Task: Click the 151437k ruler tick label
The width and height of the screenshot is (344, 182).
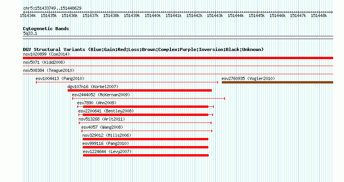Action: click(90, 15)
